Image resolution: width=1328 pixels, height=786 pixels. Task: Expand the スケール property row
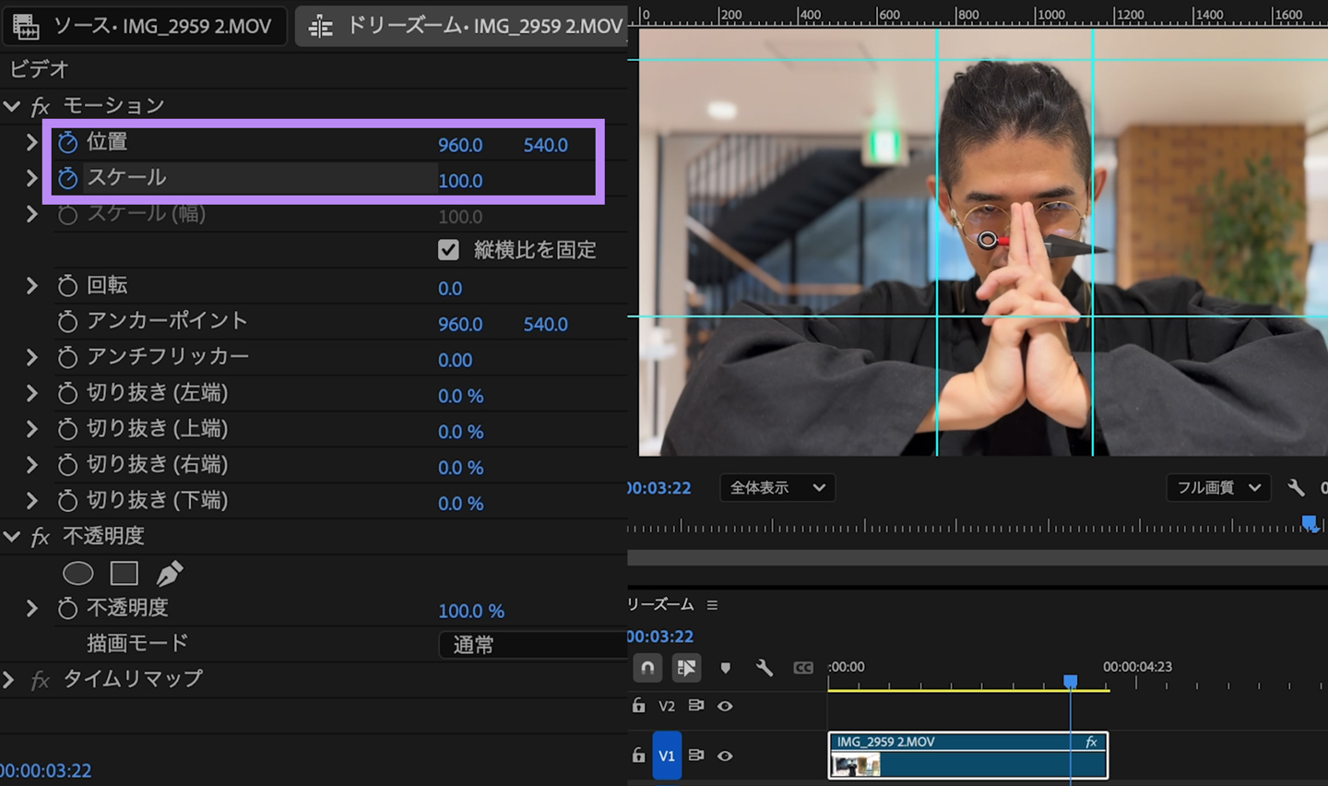(x=32, y=178)
